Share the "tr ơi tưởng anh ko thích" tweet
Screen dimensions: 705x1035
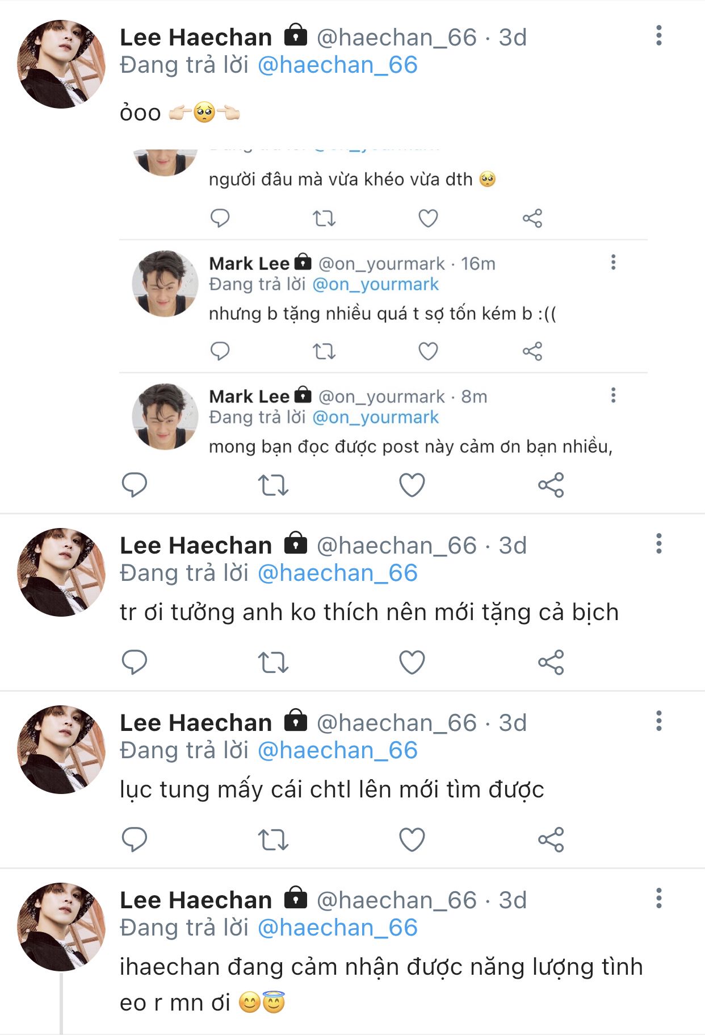click(x=551, y=662)
